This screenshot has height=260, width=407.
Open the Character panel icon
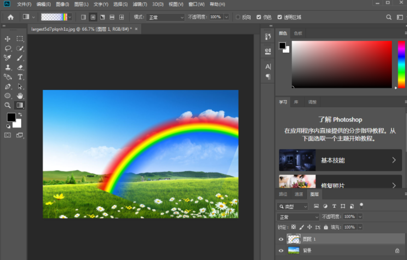[x=268, y=67]
